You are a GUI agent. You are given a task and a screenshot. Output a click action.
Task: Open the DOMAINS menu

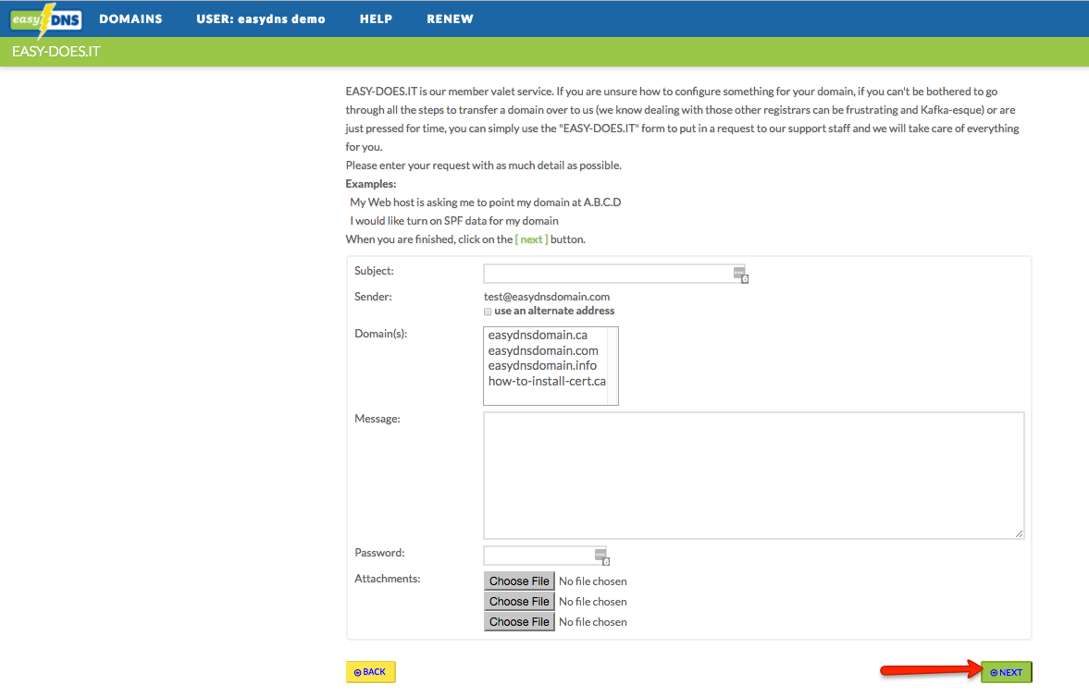coord(130,18)
